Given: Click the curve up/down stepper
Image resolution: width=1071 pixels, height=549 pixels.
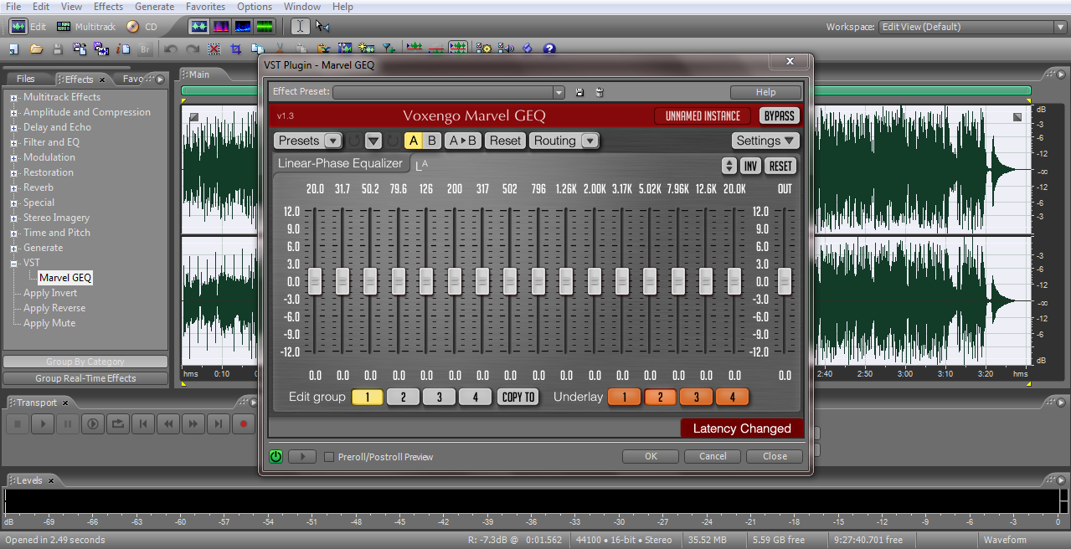Looking at the screenshot, I should click(x=729, y=166).
